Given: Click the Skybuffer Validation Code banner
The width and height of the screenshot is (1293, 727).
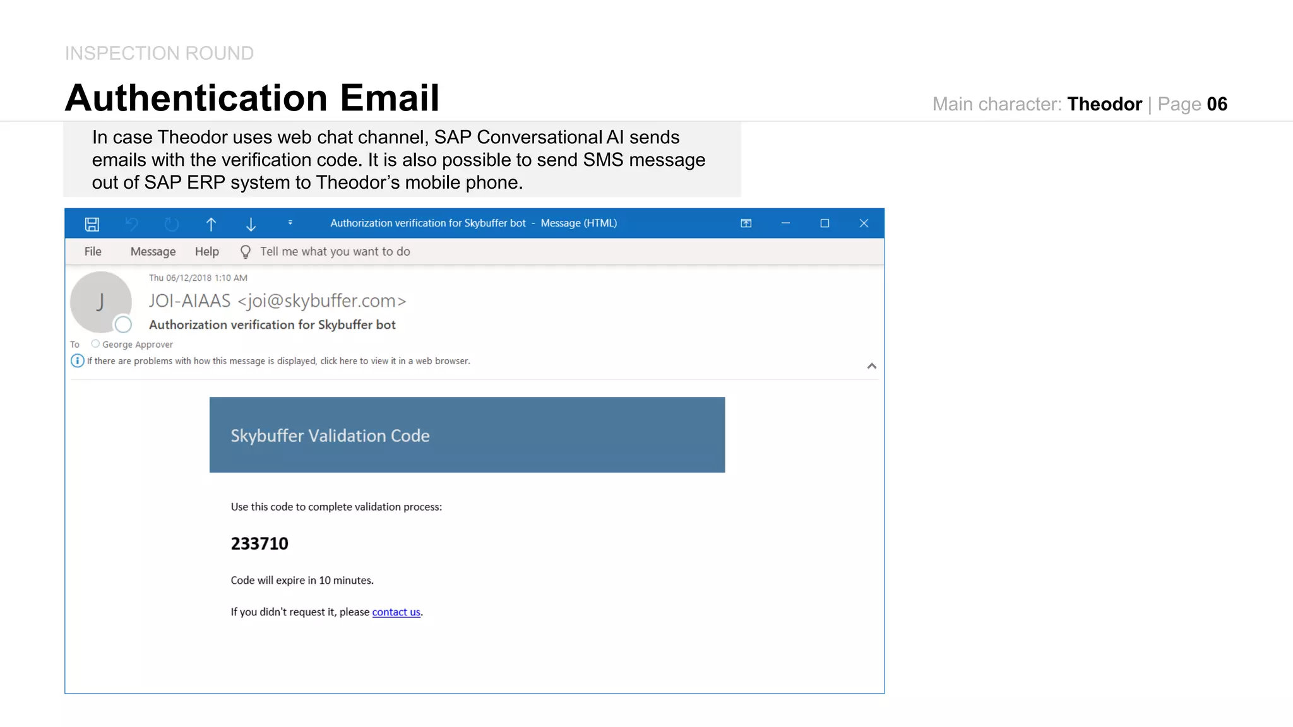Looking at the screenshot, I should tap(467, 435).
